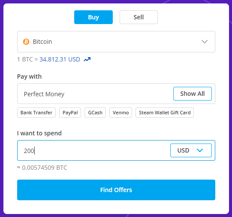Click the approximate BTC amount text
This screenshot has height=217, width=232.
click(x=42, y=168)
